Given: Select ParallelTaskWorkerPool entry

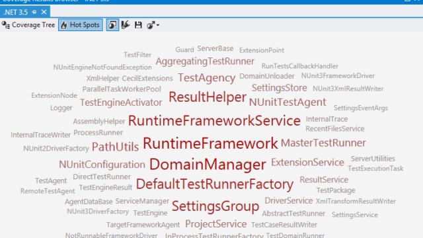Looking at the screenshot, I should coord(122,89).
